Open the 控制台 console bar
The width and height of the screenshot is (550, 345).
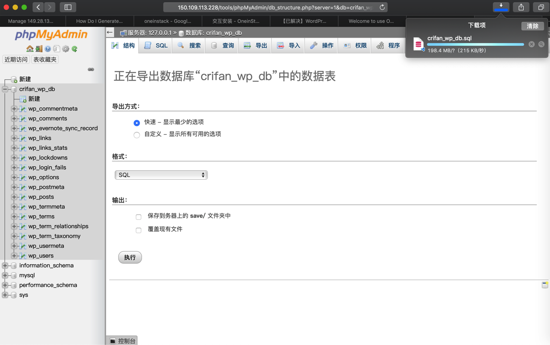point(122,341)
